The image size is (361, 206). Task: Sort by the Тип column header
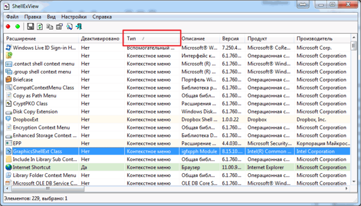pos(152,39)
